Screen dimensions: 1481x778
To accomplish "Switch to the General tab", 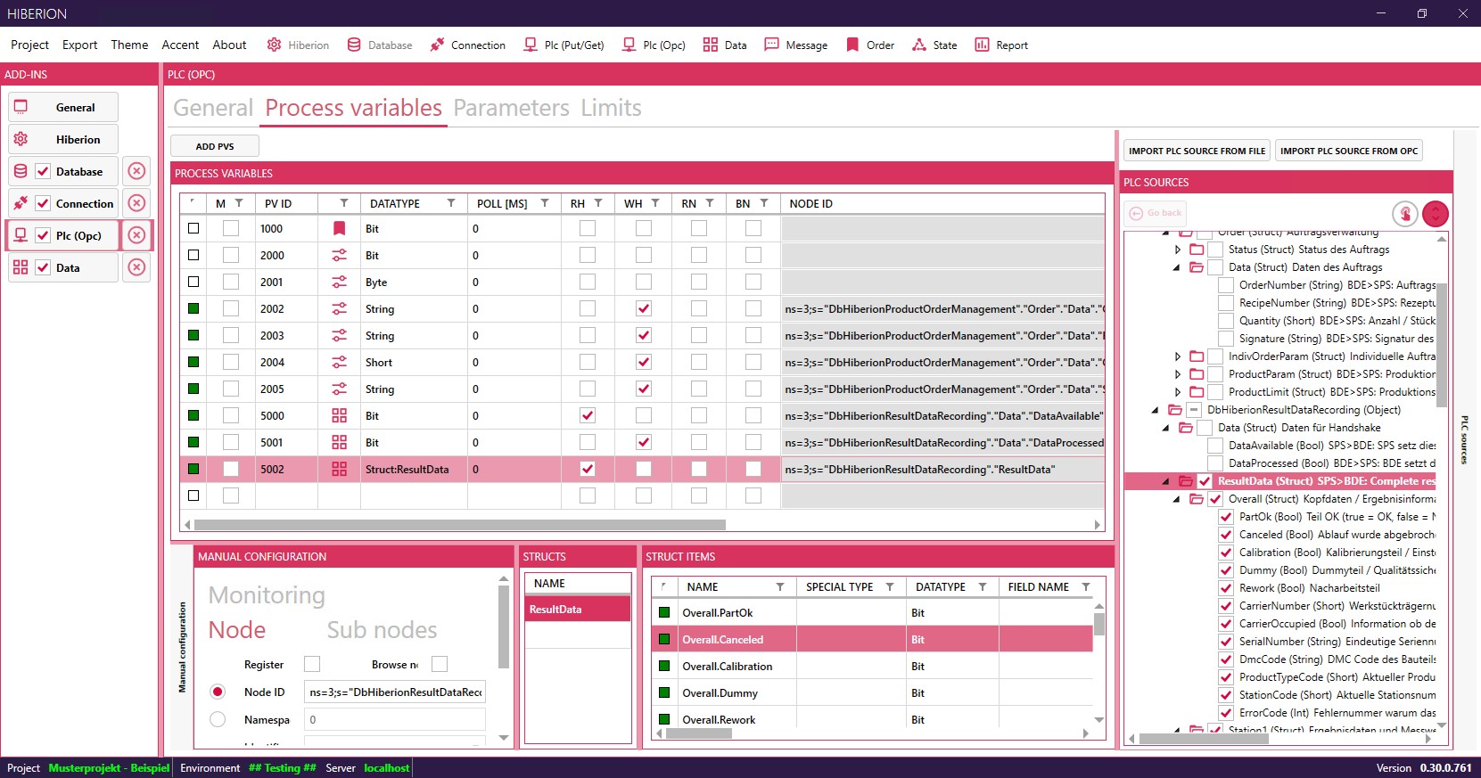I will pyautogui.click(x=213, y=108).
